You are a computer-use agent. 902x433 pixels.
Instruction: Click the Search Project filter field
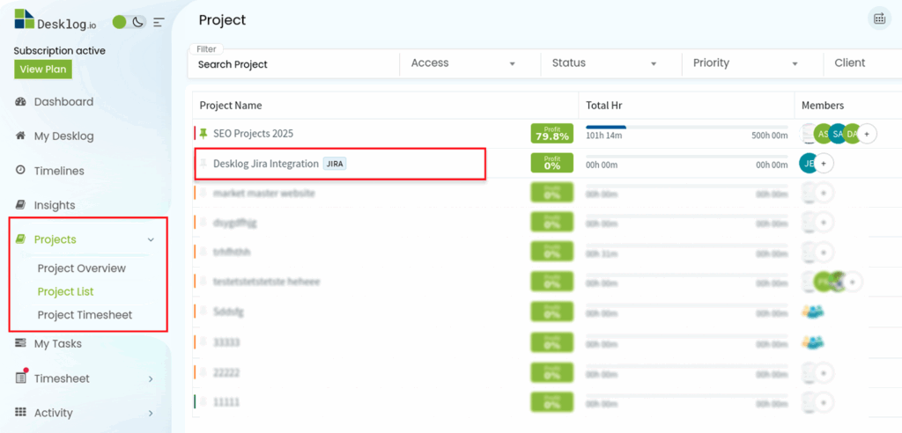tap(291, 64)
